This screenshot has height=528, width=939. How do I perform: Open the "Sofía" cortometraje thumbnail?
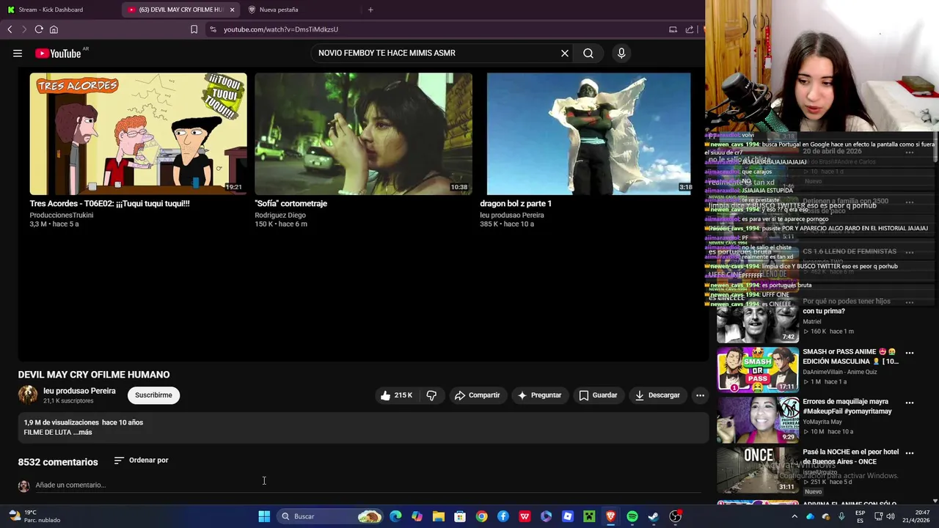[x=363, y=133]
